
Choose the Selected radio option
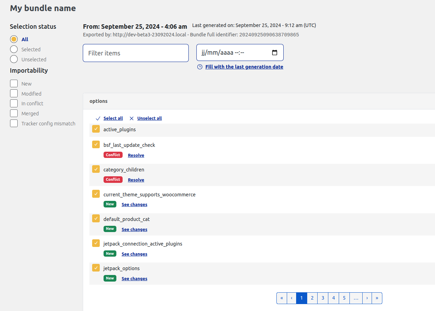coord(14,49)
